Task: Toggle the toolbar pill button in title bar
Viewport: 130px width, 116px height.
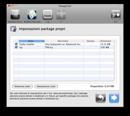Action: (120, 6)
